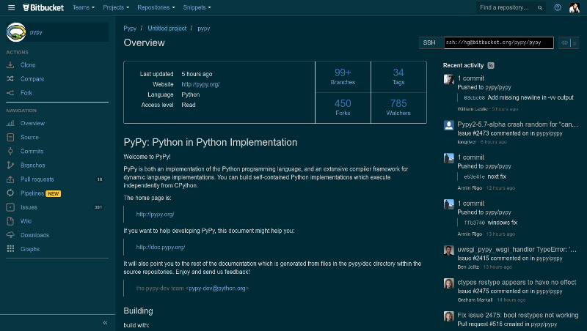Collapse the sidebar with double chevron
The width and height of the screenshot is (587, 331).
click(x=105, y=323)
